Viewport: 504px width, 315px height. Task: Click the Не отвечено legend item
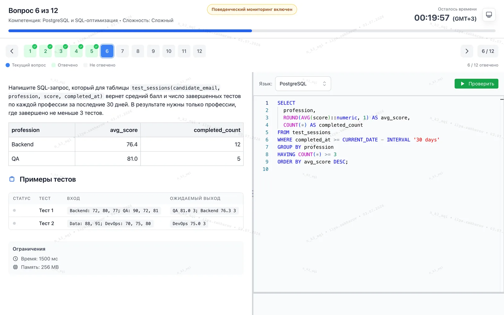pos(99,65)
